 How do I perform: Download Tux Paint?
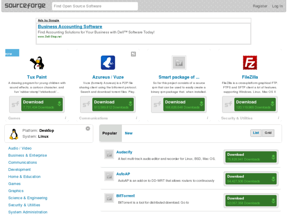(42, 104)
